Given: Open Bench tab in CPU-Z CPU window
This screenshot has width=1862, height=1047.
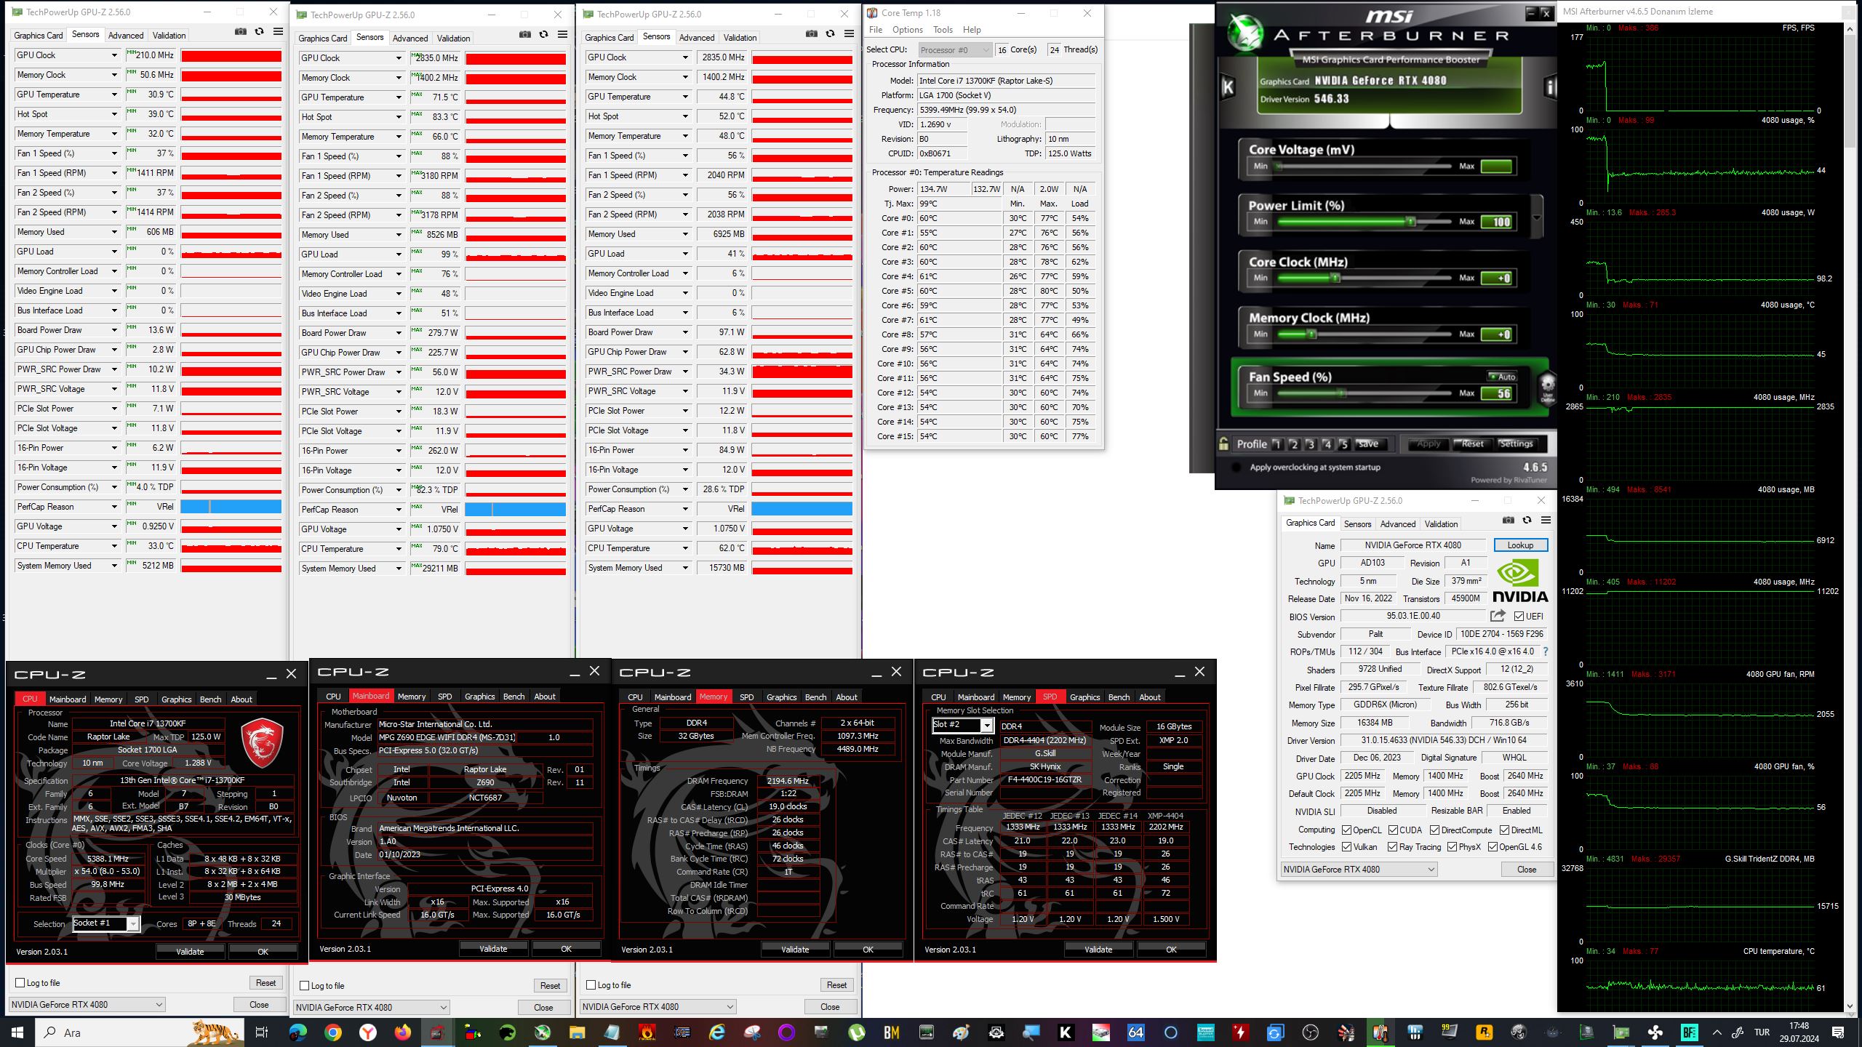Looking at the screenshot, I should [x=210, y=699].
